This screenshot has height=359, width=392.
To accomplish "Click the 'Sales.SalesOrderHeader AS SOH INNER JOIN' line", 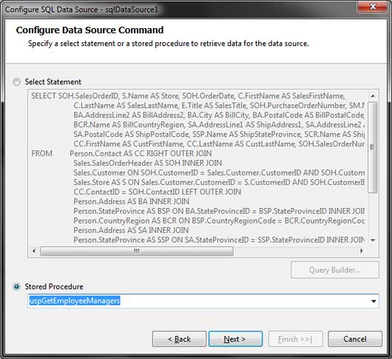I will [x=147, y=163].
